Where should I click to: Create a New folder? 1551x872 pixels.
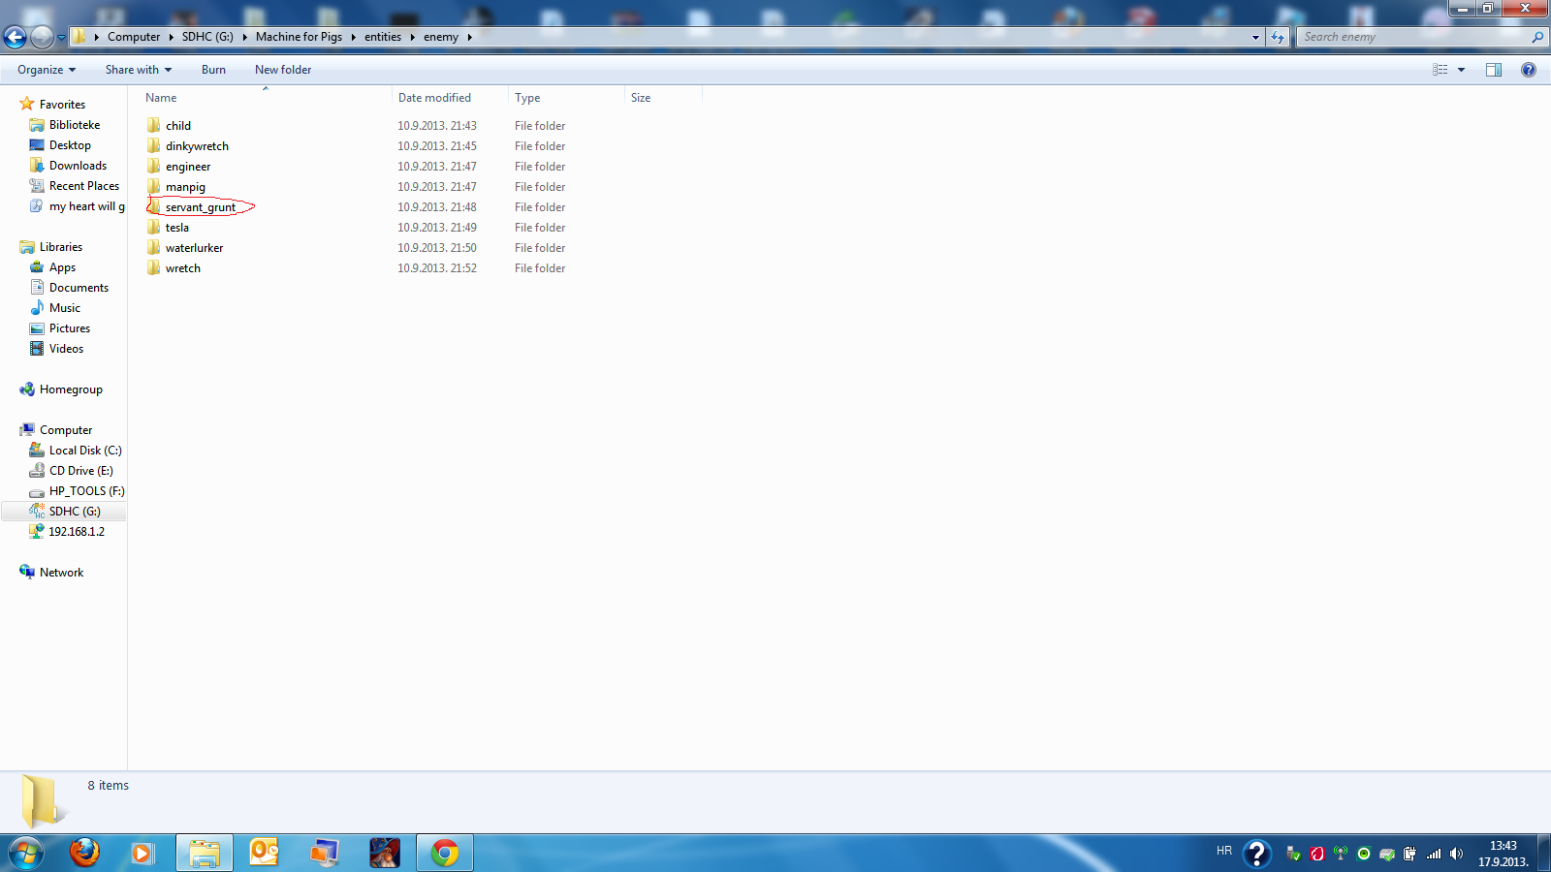pos(283,70)
